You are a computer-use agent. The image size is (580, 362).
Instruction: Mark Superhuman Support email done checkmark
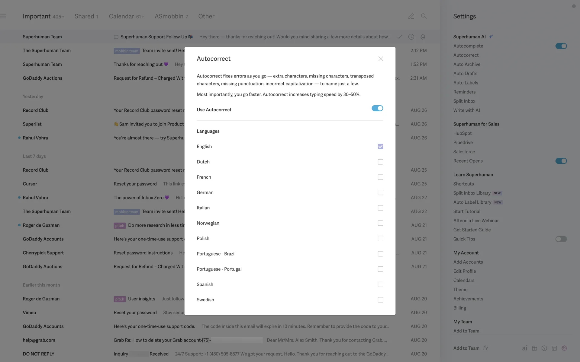tap(399, 37)
